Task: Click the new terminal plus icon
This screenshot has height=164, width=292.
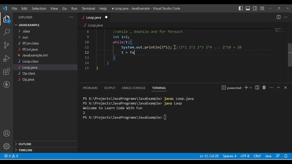Action: (x=246, y=87)
